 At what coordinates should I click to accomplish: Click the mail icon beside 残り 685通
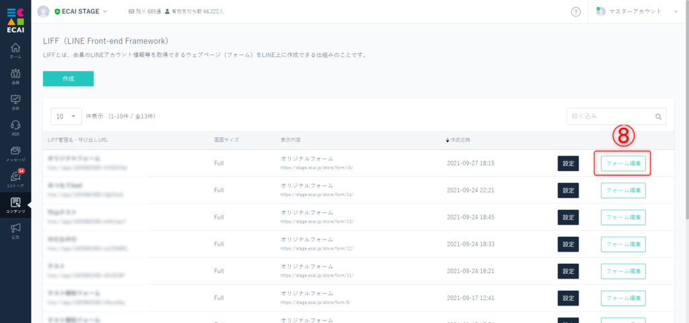pyautogui.click(x=131, y=12)
